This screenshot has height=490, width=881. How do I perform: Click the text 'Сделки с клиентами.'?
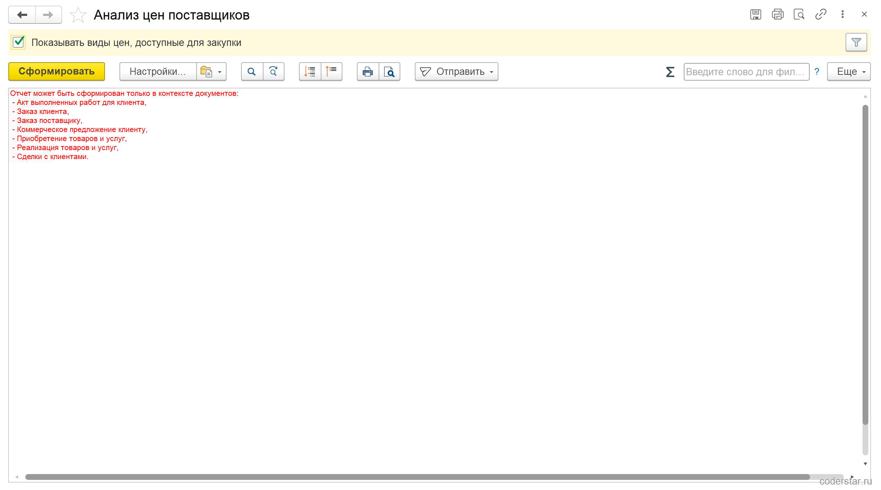pyautogui.click(x=52, y=157)
